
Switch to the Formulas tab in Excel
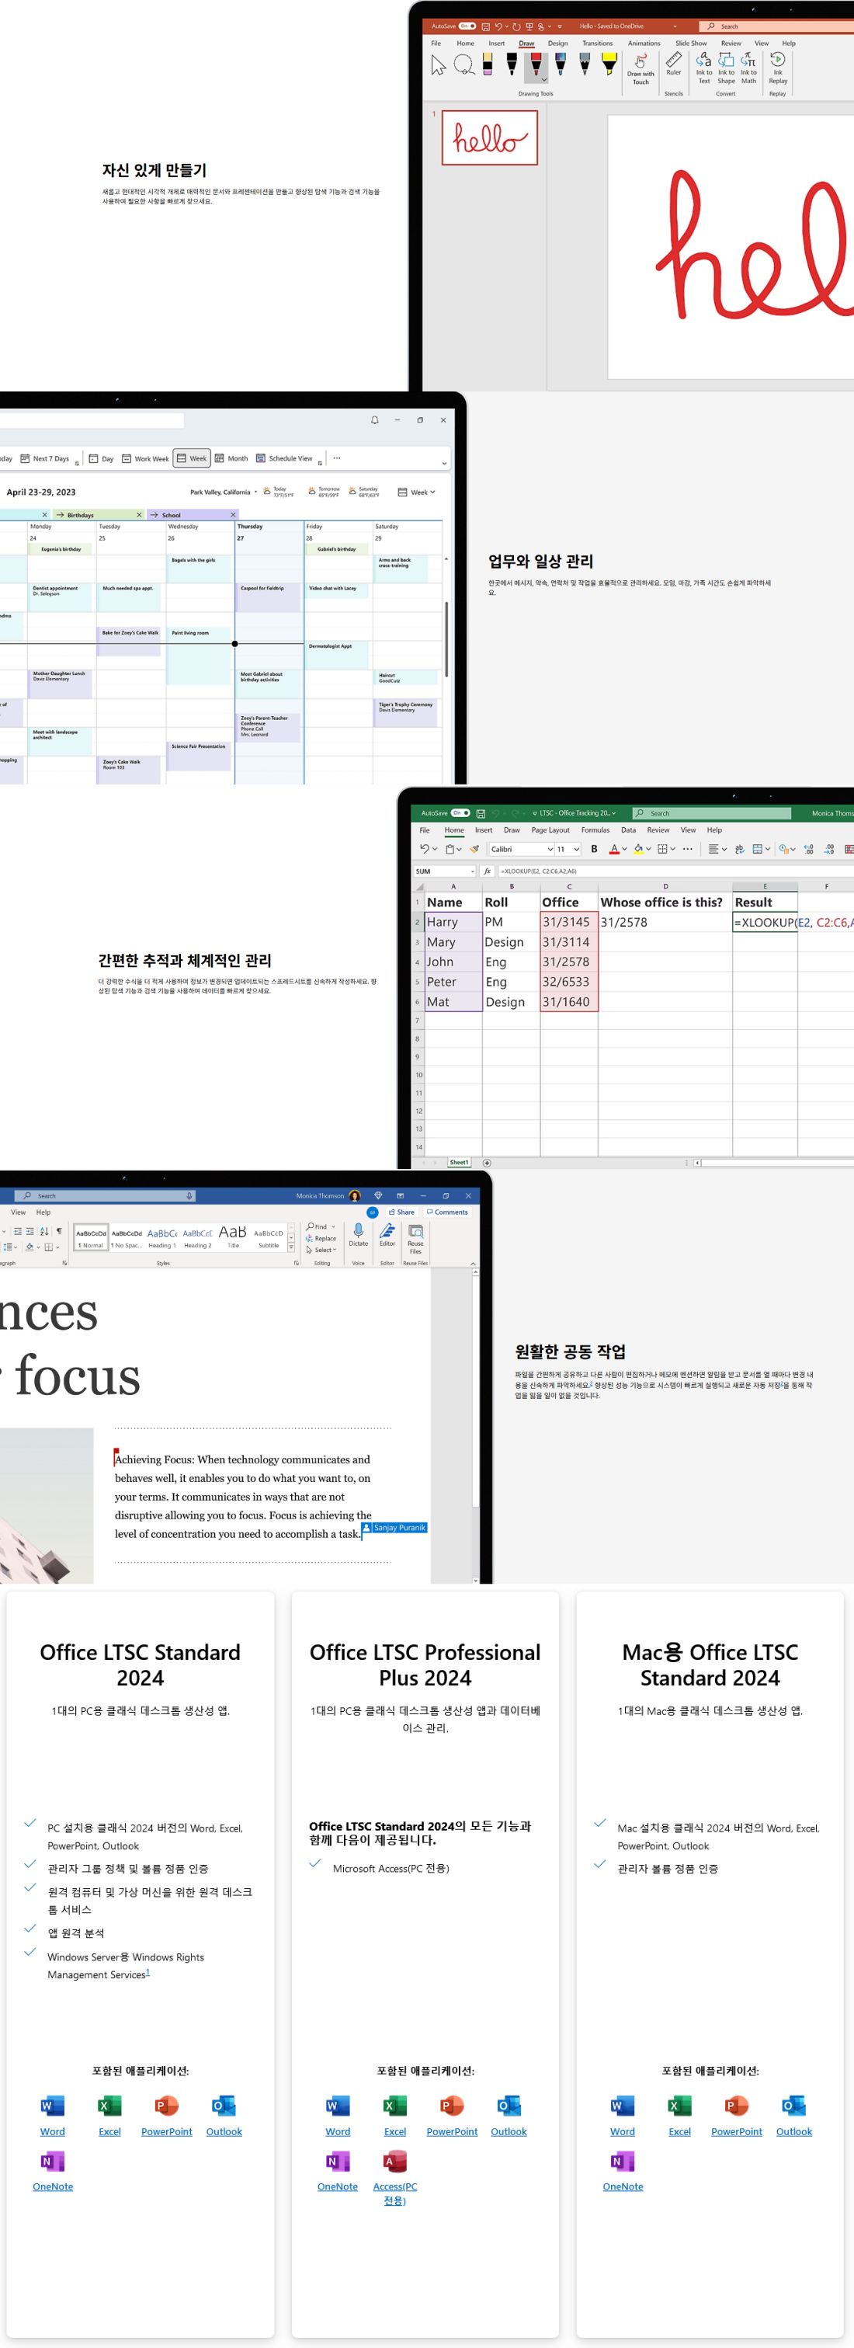click(595, 830)
